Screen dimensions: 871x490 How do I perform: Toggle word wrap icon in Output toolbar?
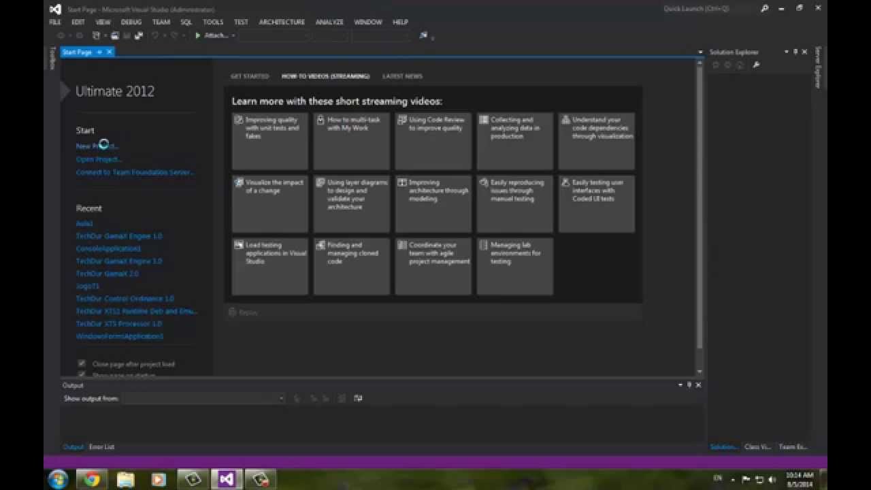click(x=358, y=398)
